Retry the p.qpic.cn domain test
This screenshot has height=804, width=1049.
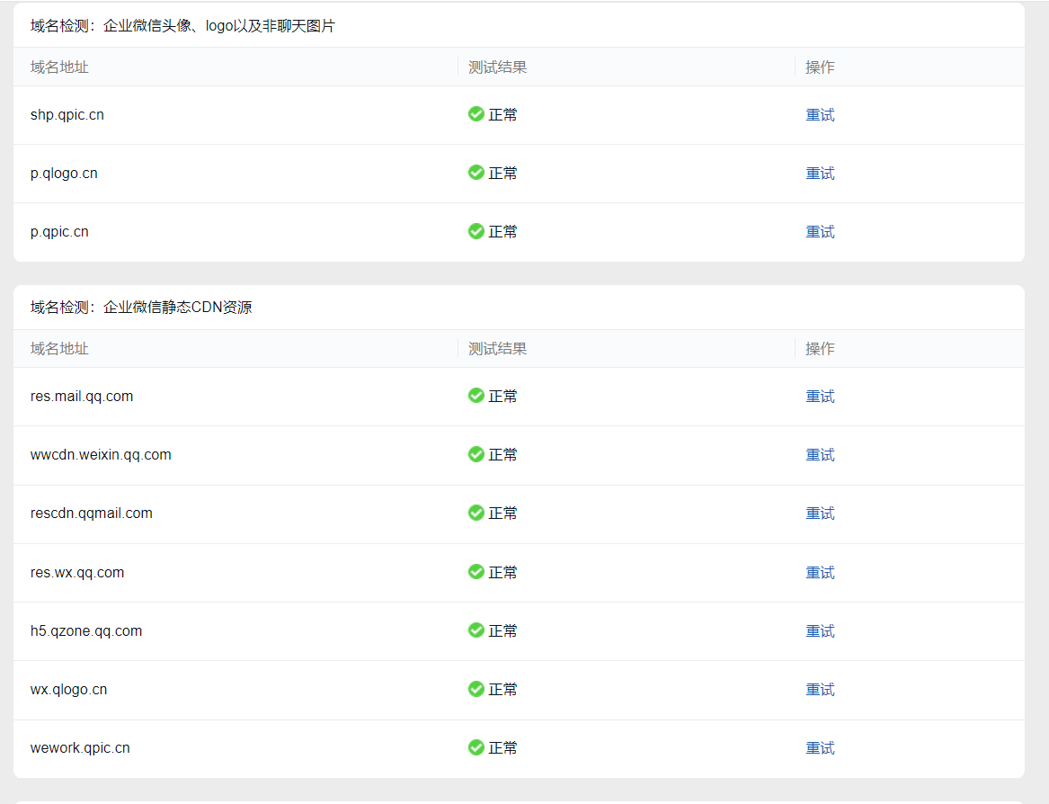coord(820,232)
